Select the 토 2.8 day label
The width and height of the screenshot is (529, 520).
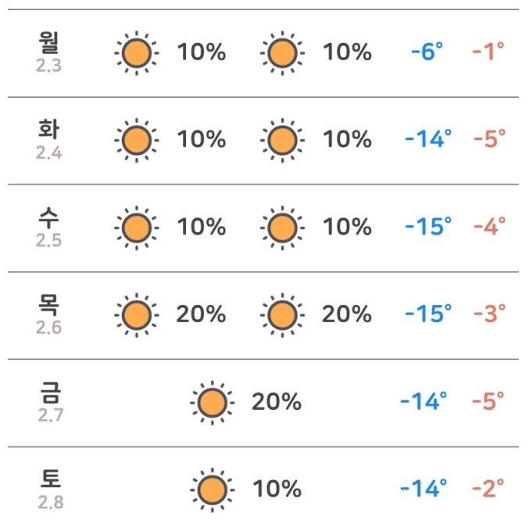[50, 490]
